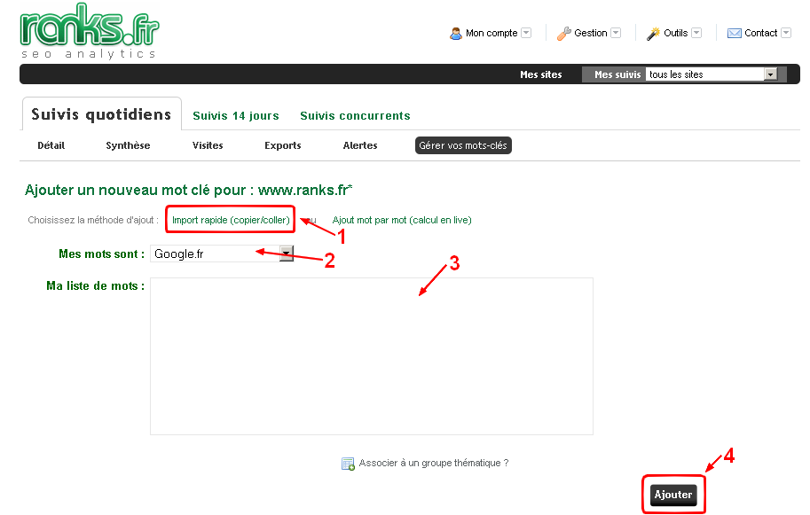
Task: Go to Mes sites
Action: click(x=541, y=74)
